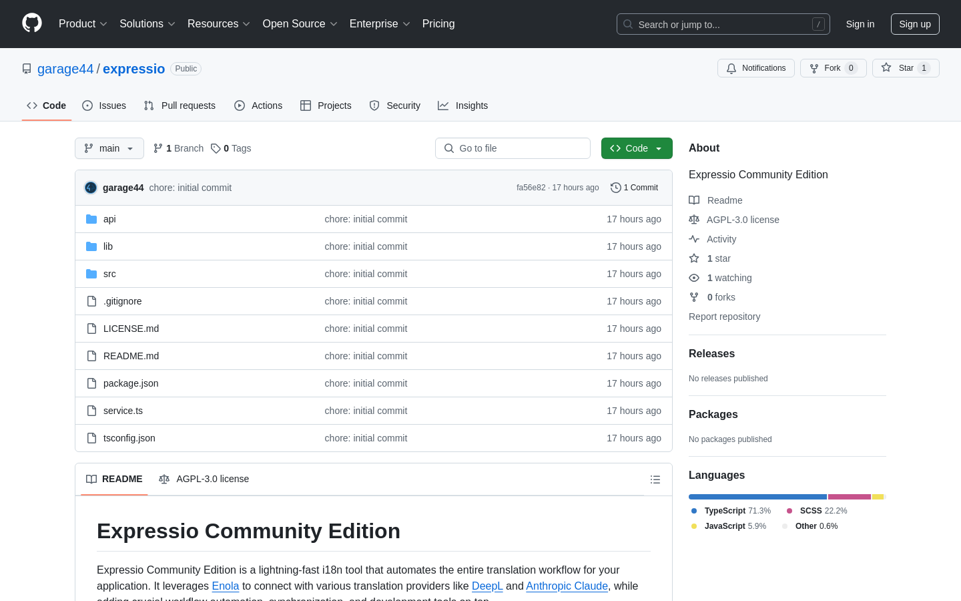Screen dimensions: 961x601
Task: Open the Anthropic Claude link
Action: point(567,586)
